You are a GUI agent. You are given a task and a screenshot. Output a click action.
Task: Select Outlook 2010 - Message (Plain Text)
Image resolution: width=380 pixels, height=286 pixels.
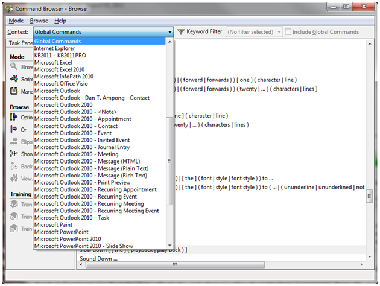[x=100, y=168]
